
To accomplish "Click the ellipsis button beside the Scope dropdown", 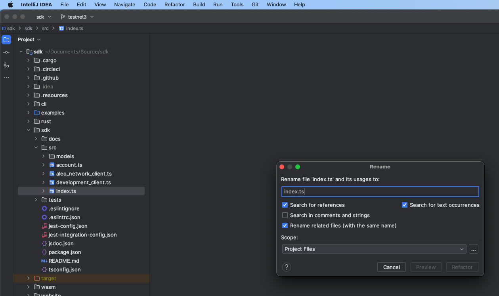I will tap(473, 249).
